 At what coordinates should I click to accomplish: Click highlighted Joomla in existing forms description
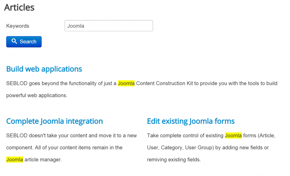point(233,136)
